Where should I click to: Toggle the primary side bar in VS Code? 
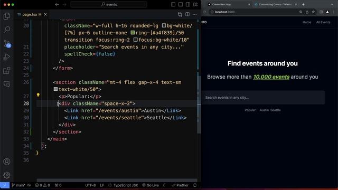click(173, 5)
